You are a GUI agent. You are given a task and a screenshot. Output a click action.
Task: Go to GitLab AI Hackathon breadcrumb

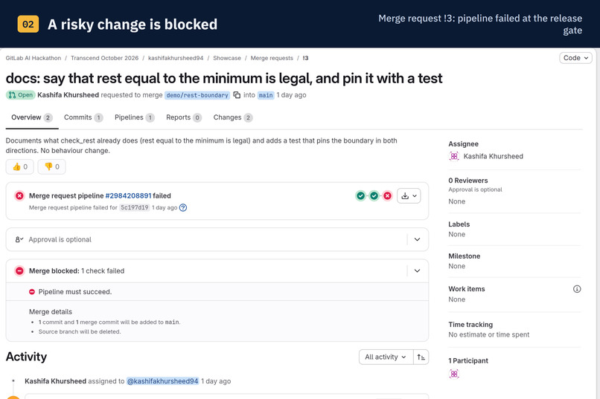tap(33, 58)
